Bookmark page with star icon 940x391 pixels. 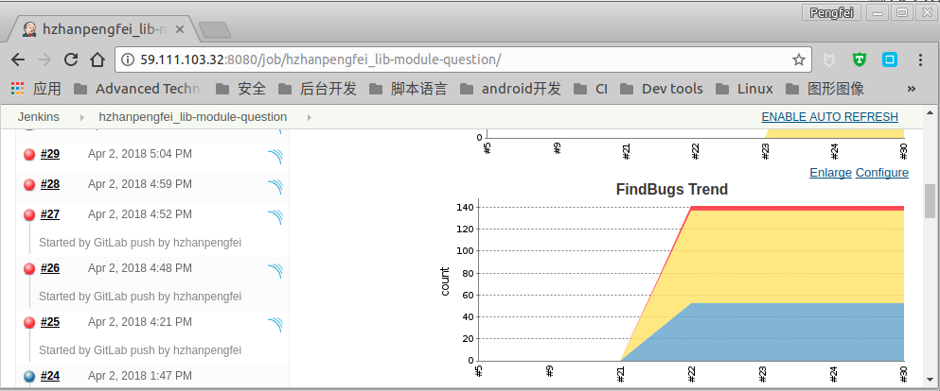coord(799,59)
